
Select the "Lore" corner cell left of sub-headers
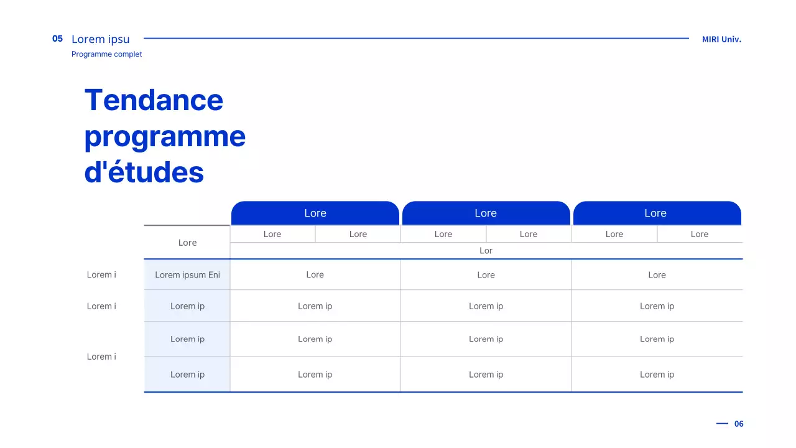187,243
